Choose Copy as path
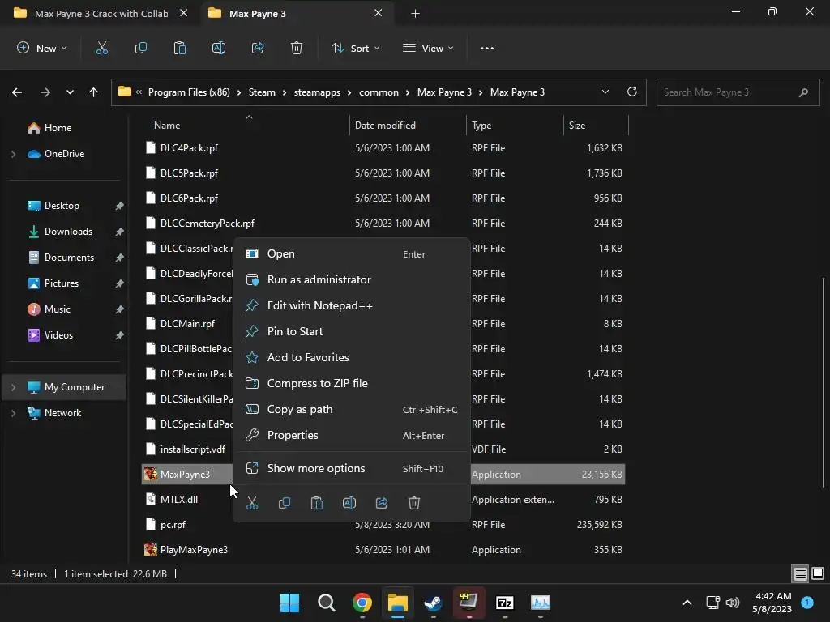Image resolution: width=830 pixels, height=622 pixels. (x=352, y=409)
